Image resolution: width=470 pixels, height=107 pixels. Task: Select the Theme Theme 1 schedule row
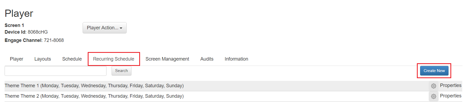pos(233,86)
